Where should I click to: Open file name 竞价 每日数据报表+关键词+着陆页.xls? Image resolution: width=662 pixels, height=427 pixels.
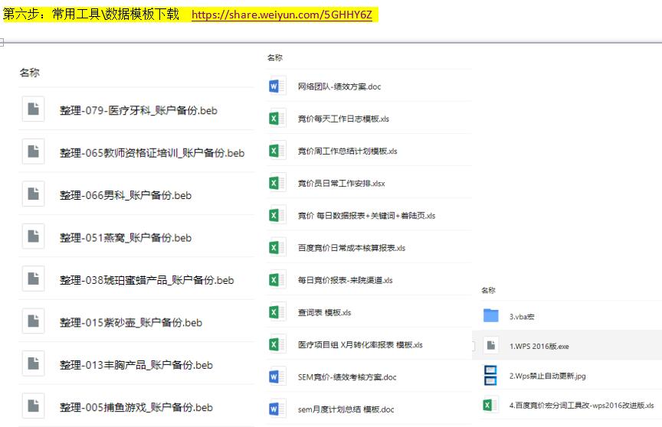pos(366,215)
